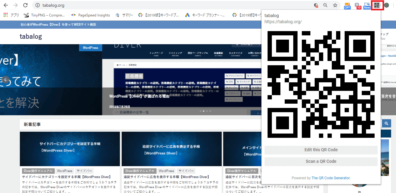View site information via the info icon
This screenshot has width=396, height=193.
(x=37, y=5)
